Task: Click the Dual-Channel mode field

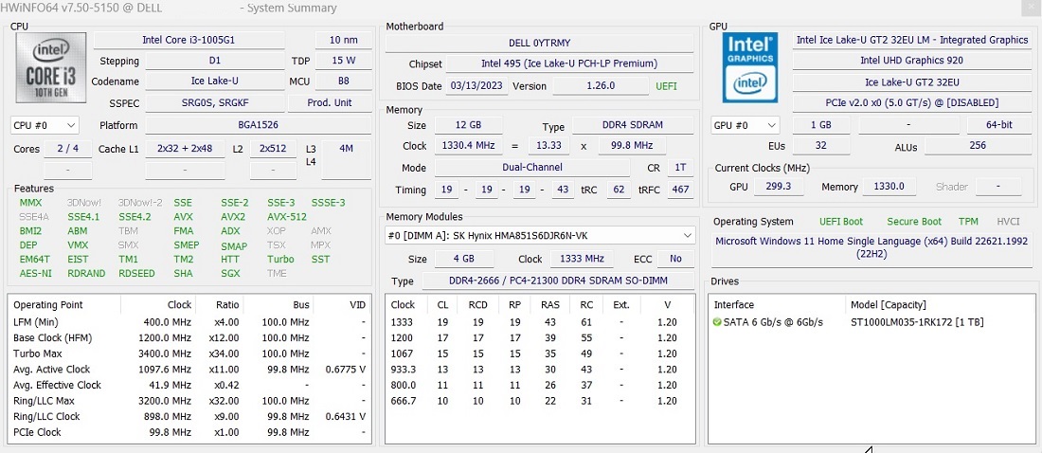Action: 531,168
